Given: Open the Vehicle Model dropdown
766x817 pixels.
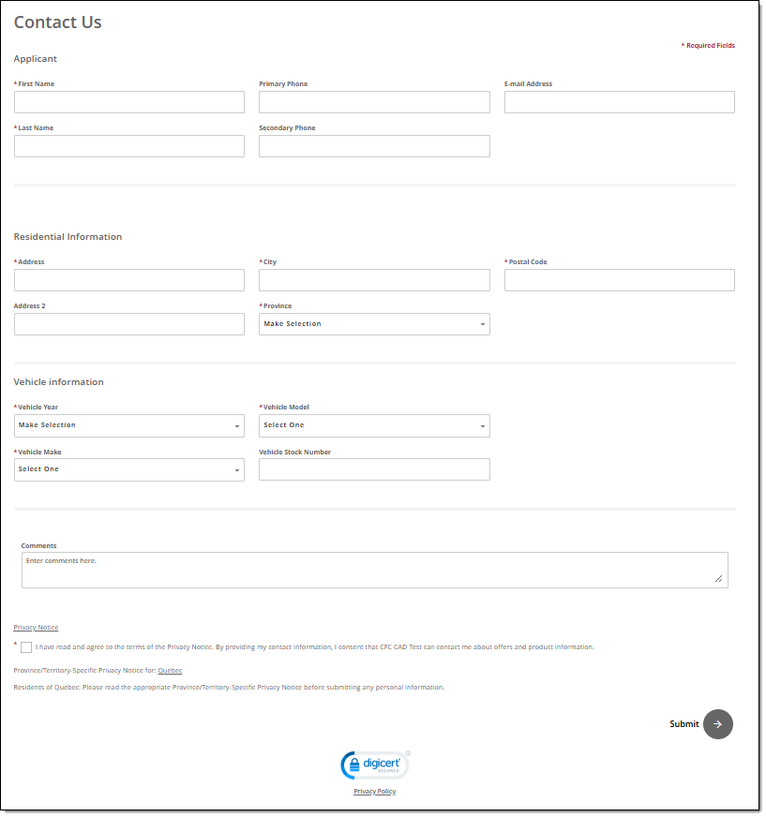Looking at the screenshot, I should click(x=374, y=425).
